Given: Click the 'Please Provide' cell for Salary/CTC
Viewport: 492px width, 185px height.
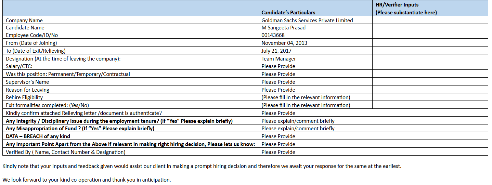Looking at the screenshot, I should [x=278, y=66].
